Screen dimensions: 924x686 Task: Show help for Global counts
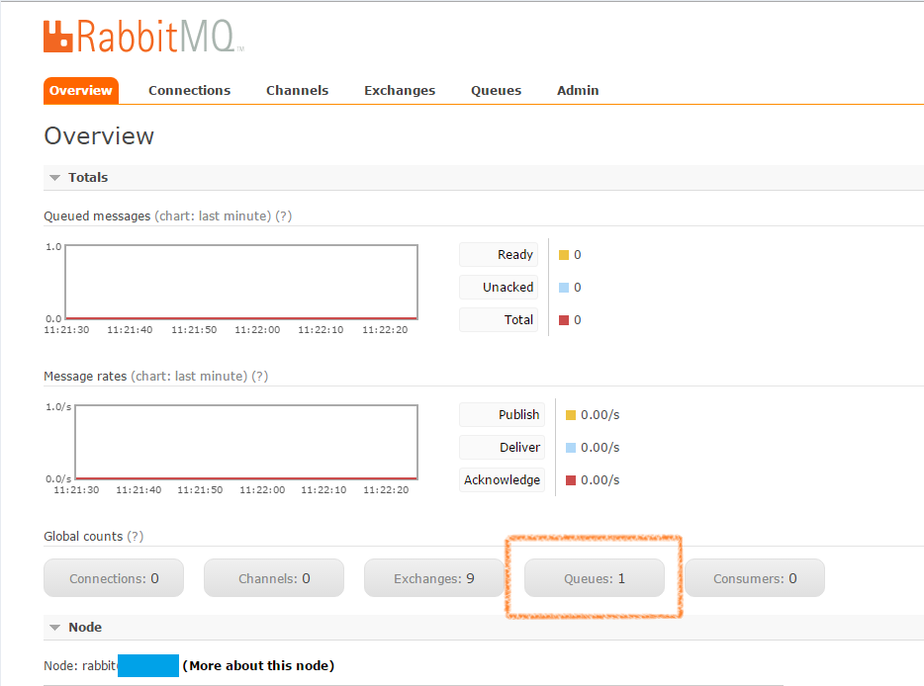pos(135,537)
